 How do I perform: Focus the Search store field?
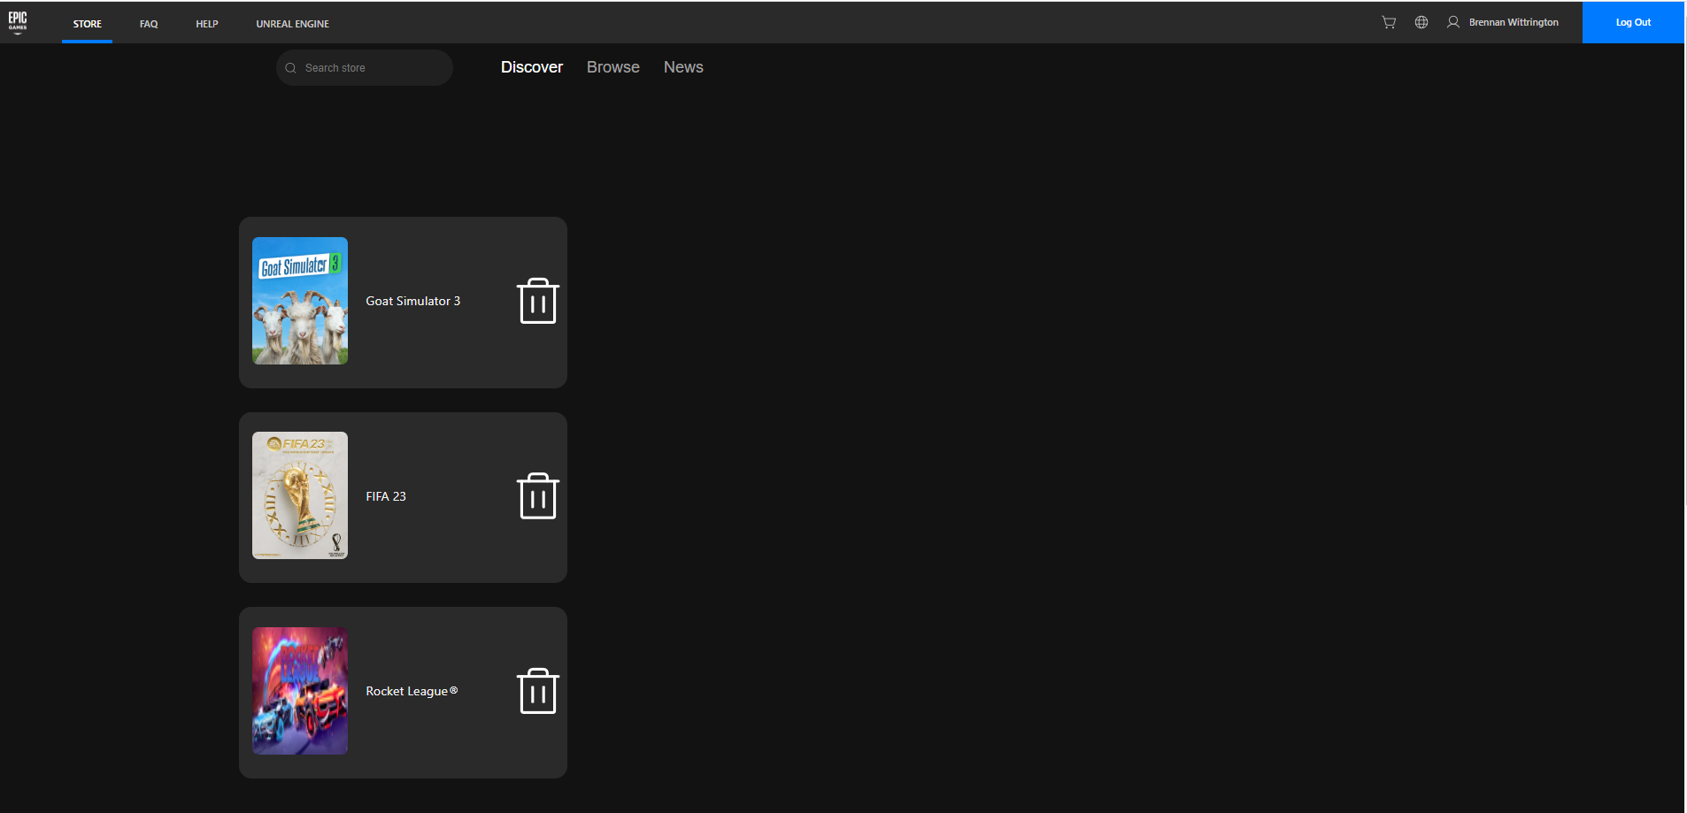(x=365, y=68)
